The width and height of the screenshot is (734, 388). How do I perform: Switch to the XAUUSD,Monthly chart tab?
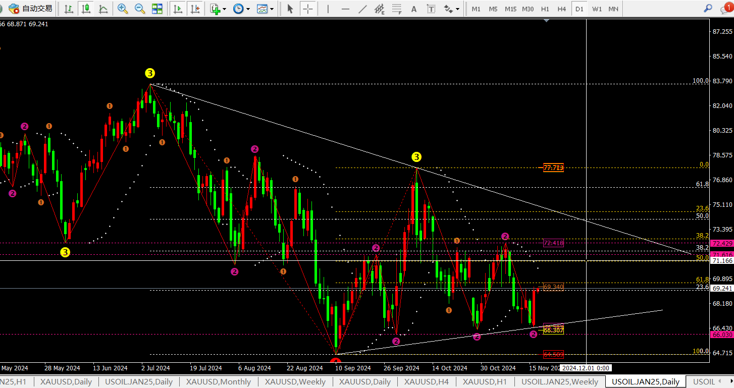pos(218,382)
